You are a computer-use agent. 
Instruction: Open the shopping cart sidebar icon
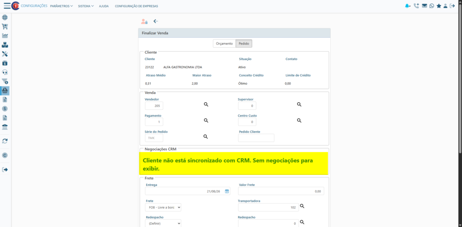pos(5,27)
